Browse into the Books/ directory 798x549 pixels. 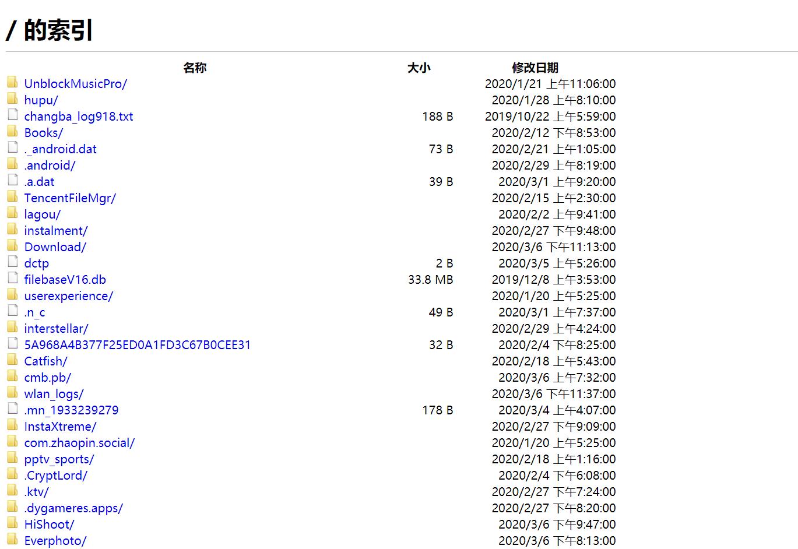(x=44, y=133)
